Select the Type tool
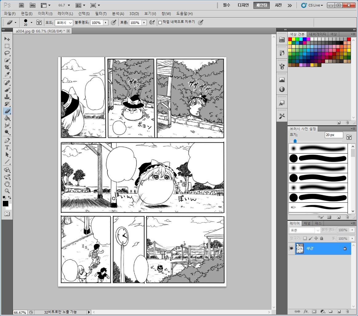The height and width of the screenshot is (316, 358). 7,147
